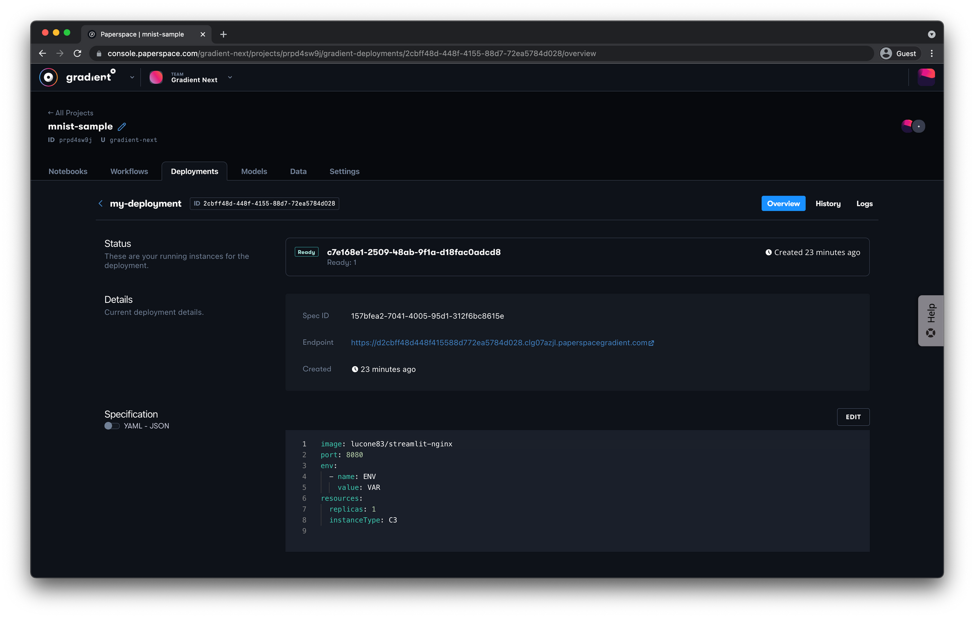Screen dimensions: 974x618
Task: Edit the project name with the pencil icon
Action: (121, 126)
